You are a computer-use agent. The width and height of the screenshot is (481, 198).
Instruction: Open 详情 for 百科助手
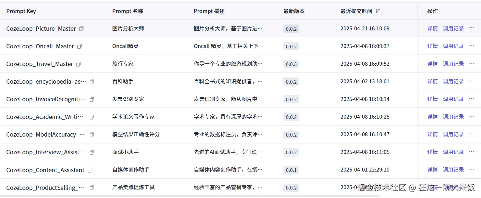(x=432, y=81)
